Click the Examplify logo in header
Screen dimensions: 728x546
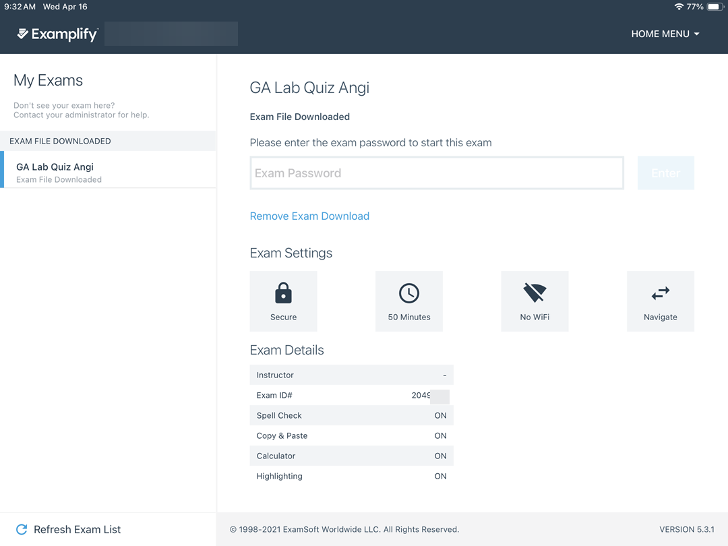tap(57, 34)
